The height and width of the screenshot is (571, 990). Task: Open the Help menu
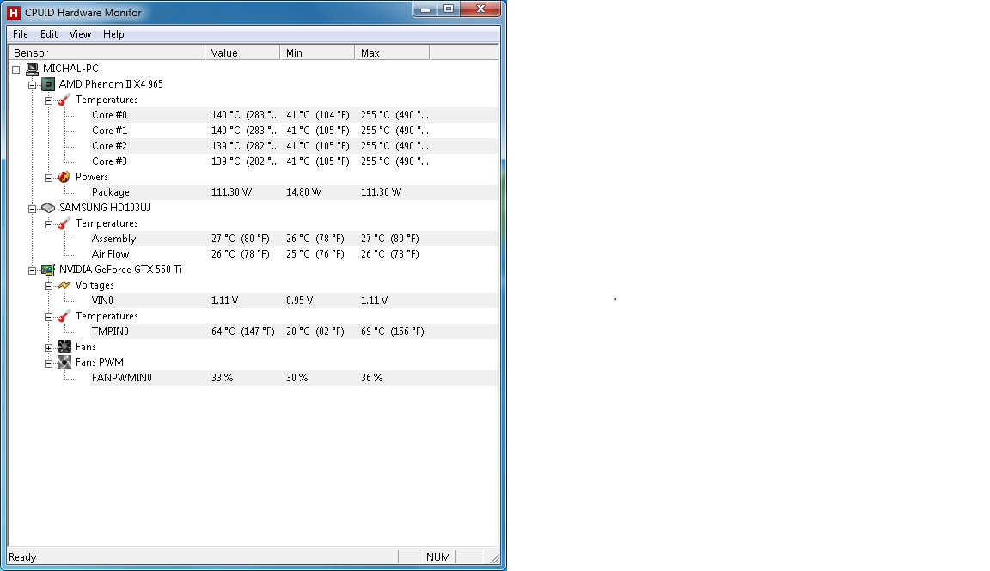pyautogui.click(x=113, y=34)
